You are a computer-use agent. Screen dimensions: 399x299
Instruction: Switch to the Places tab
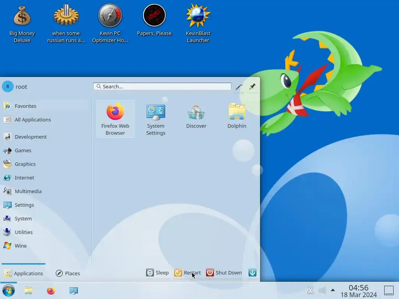pyautogui.click(x=68, y=273)
